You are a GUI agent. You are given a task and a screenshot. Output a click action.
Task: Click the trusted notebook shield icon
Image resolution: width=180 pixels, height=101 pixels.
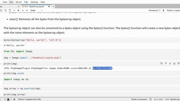[x=150, y=99]
